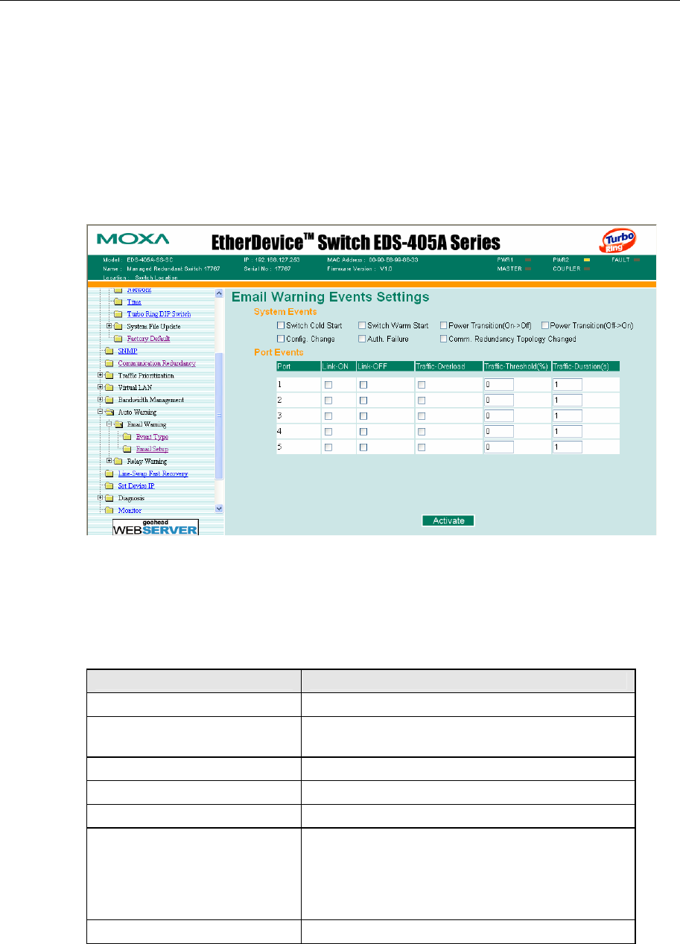Click the Relay Warning folder icon

point(118,462)
